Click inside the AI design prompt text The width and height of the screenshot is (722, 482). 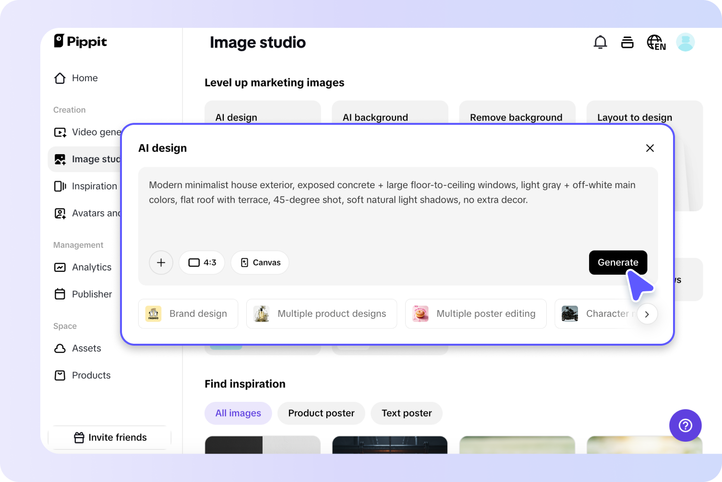pos(392,193)
